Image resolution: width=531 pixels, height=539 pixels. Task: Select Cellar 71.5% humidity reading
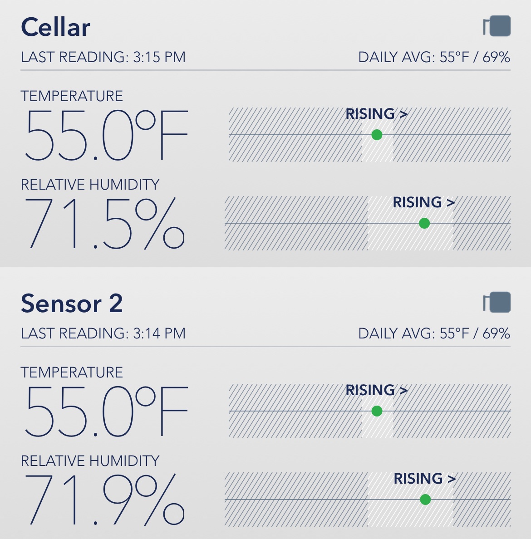click(103, 223)
